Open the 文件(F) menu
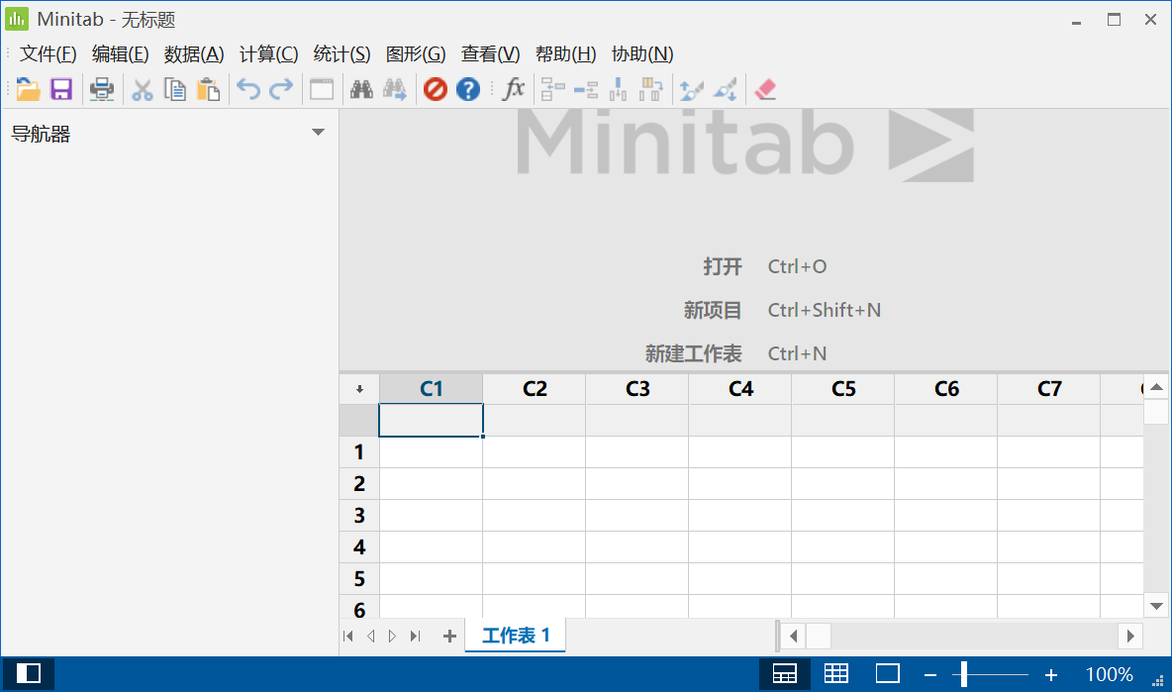1172x692 pixels. coord(48,53)
